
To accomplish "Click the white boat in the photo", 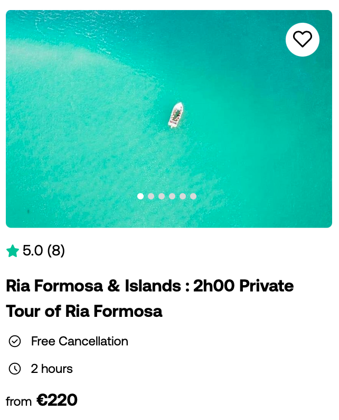I will click(x=176, y=115).
